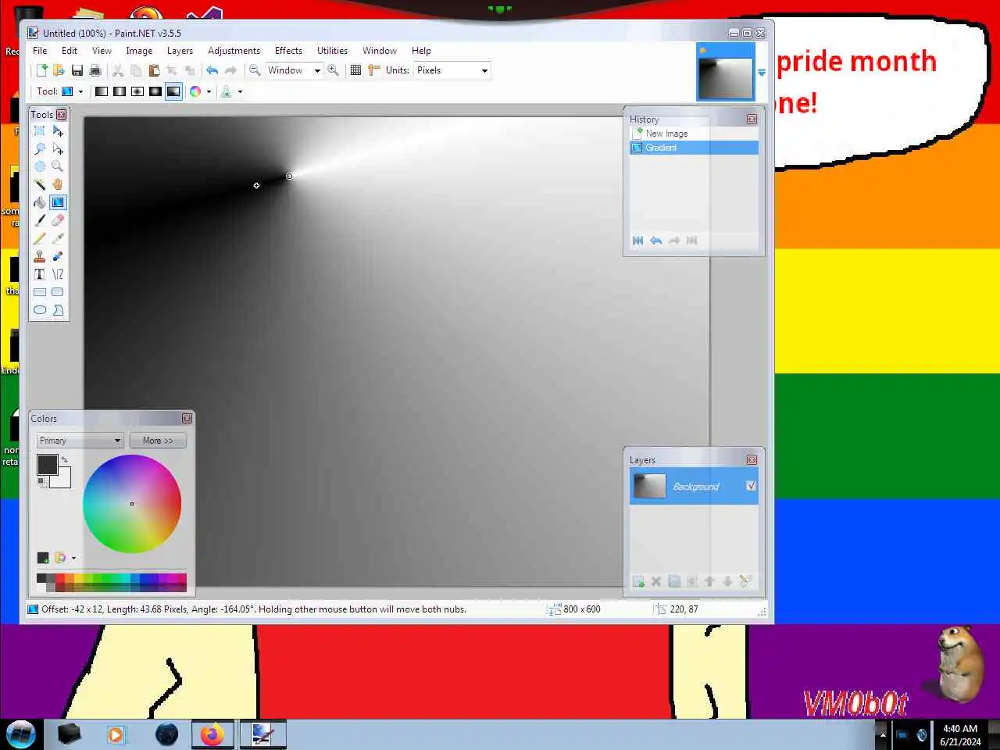Click Rewind in History panel
This screenshot has width=1000, height=750.
(x=637, y=241)
